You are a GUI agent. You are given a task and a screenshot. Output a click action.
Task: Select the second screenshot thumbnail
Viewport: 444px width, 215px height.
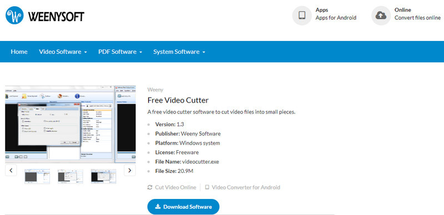pos(70,177)
